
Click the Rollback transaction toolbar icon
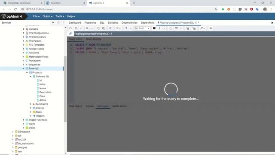click(194, 28)
